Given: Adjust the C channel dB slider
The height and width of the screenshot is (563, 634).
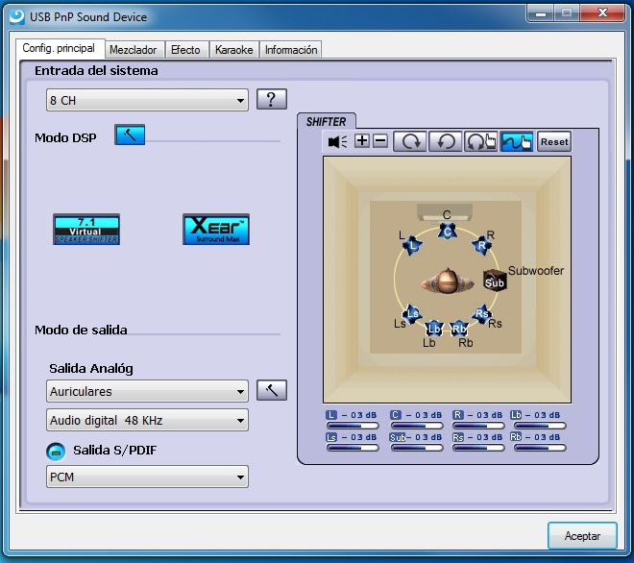Looking at the screenshot, I should 417,426.
